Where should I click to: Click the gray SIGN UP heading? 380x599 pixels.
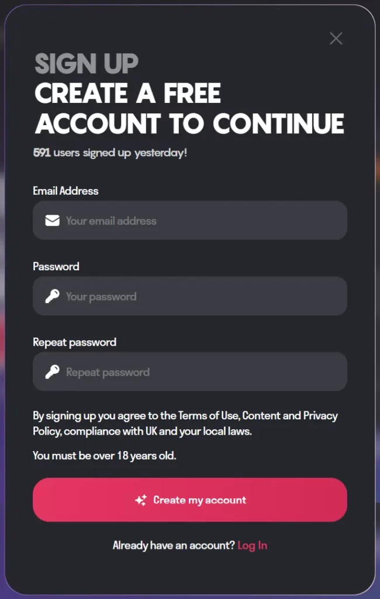point(87,64)
